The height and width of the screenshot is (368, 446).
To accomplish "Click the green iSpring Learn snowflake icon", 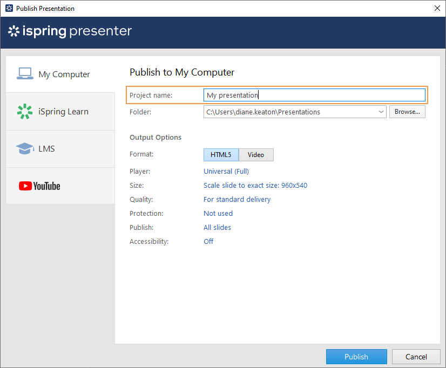I will pyautogui.click(x=25, y=111).
